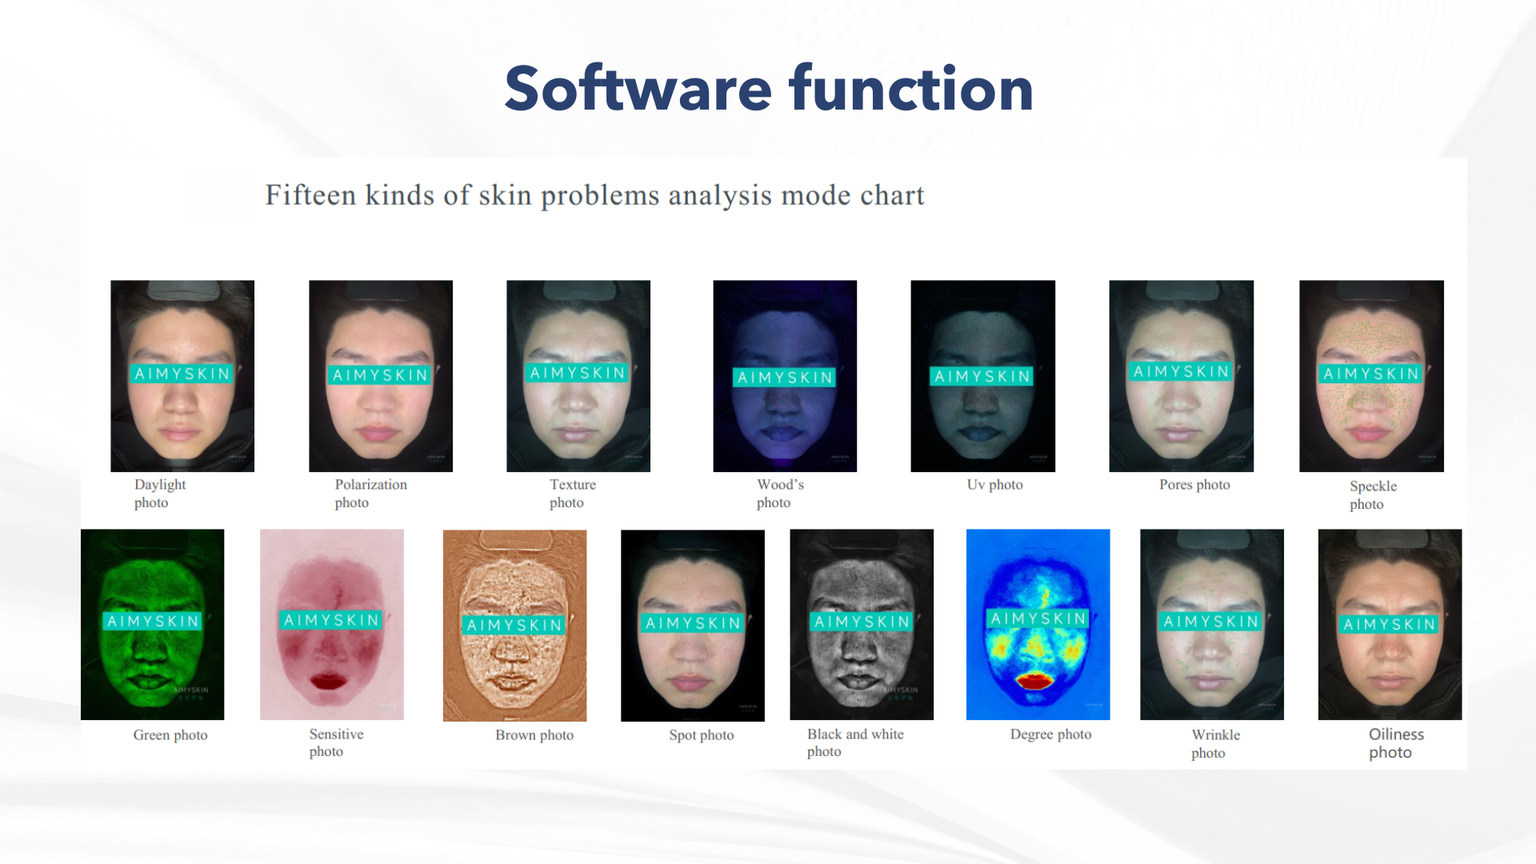The image size is (1536, 864).
Task: Open the pink Sensitive photo thumbnail
Action: [332, 624]
